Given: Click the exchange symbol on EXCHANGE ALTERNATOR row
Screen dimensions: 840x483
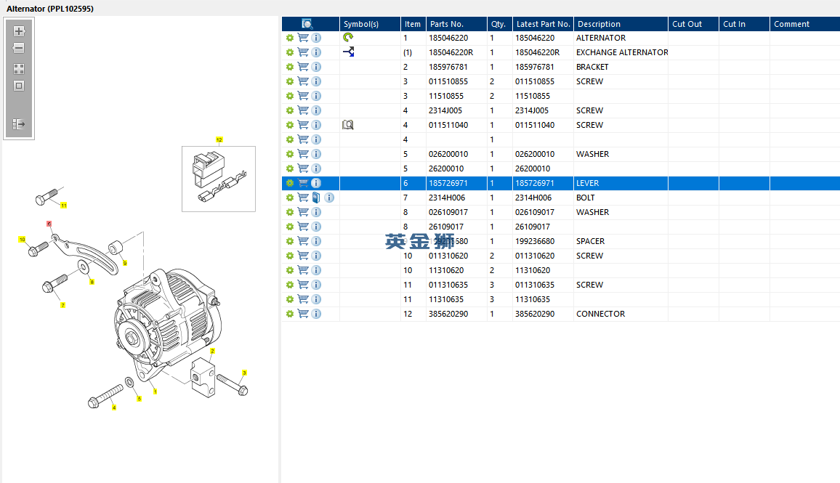Looking at the screenshot, I should coord(348,52).
